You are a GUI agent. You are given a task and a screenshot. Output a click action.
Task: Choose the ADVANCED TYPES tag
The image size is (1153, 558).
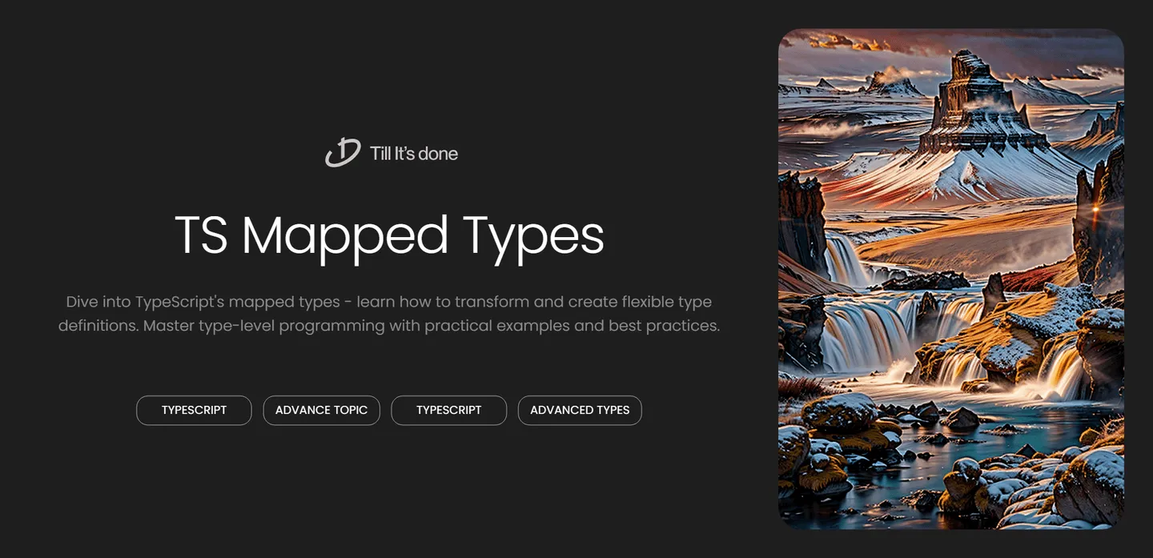tap(580, 410)
